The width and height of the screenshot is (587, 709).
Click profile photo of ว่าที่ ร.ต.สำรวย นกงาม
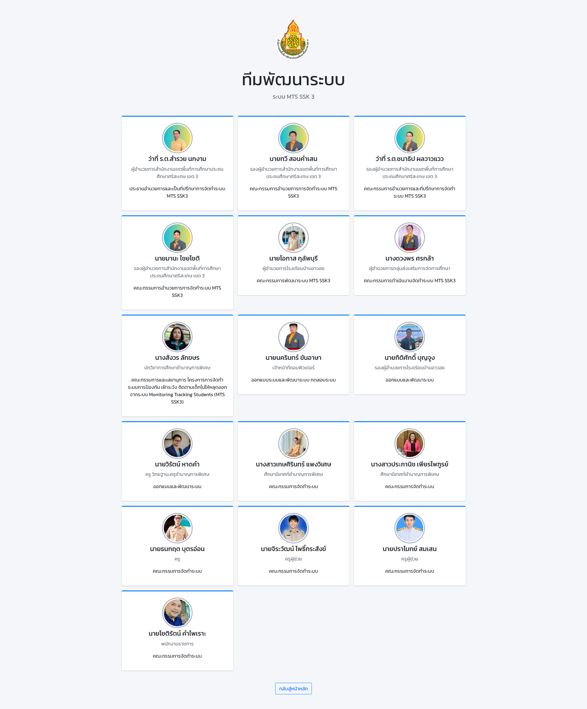[177, 138]
